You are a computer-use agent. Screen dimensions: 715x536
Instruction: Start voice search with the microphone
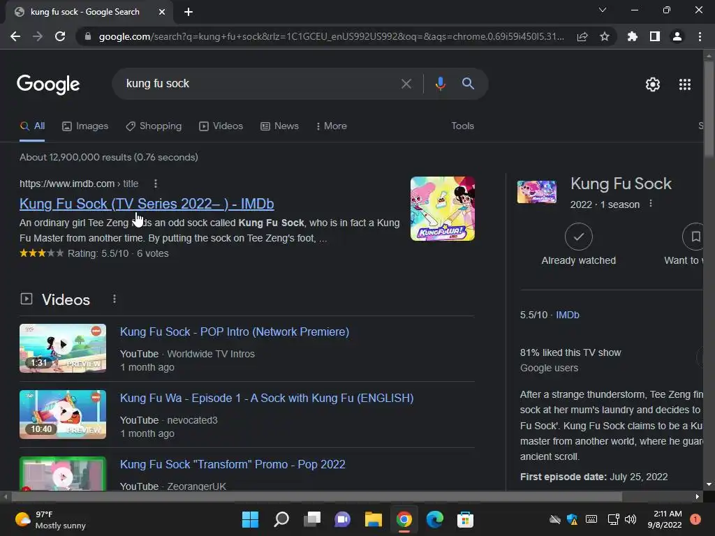click(440, 84)
